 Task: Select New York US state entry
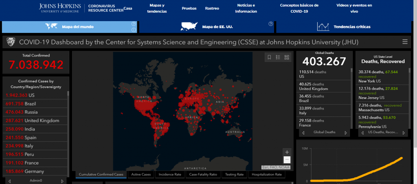382,76
